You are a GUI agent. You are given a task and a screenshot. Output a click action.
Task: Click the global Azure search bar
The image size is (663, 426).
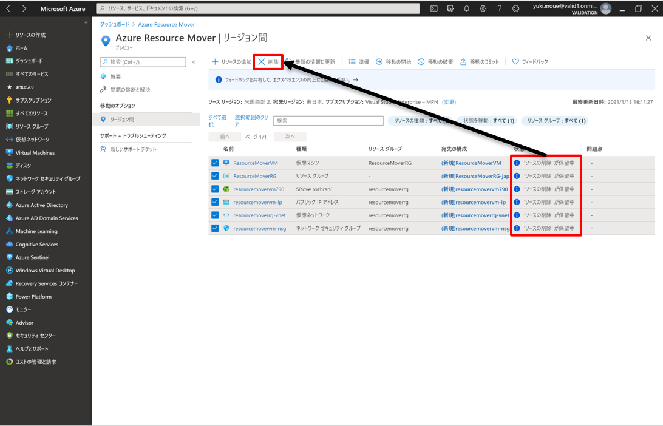[x=258, y=8]
